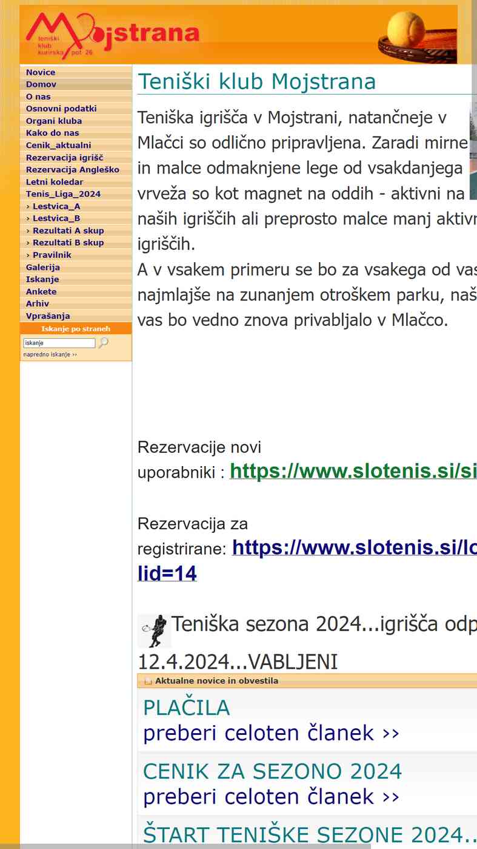
Task: Open Vprašanja questions page
Action: click(x=76, y=316)
